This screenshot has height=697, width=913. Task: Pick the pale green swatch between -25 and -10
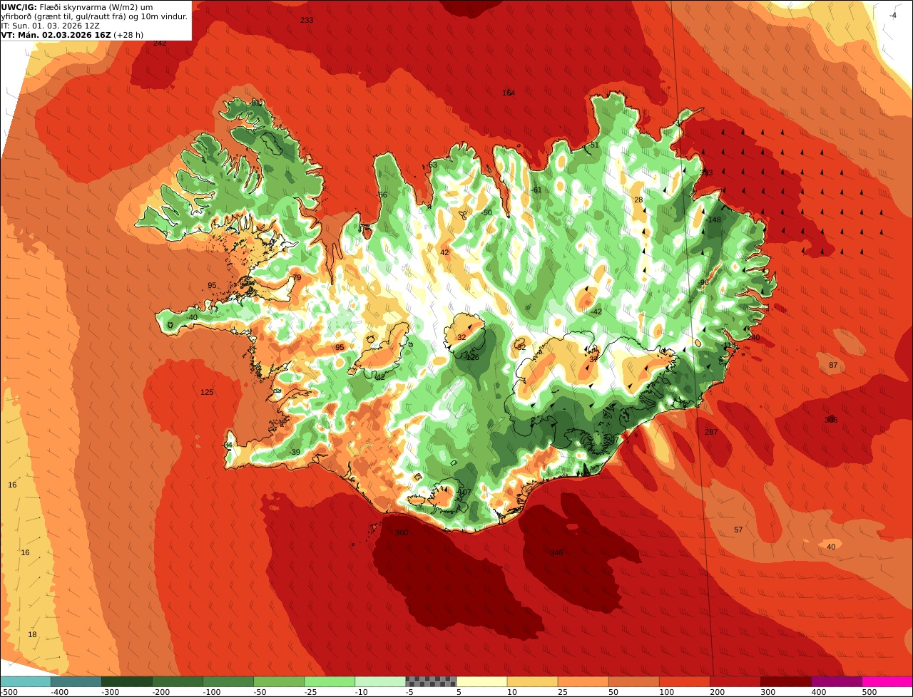click(329, 681)
